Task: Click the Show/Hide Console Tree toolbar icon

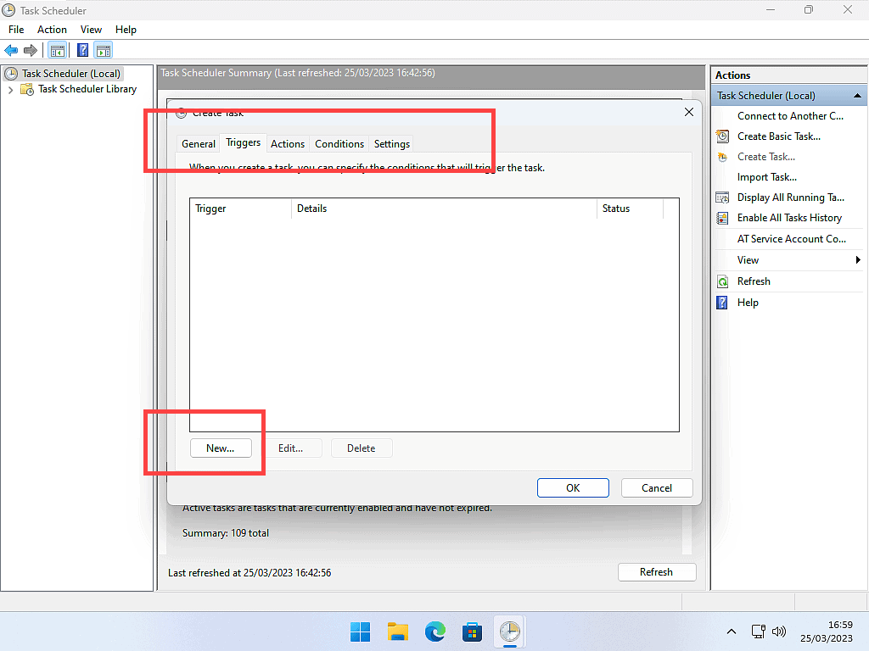Action: 58,51
